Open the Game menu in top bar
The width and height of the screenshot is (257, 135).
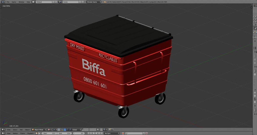coord(14,2)
